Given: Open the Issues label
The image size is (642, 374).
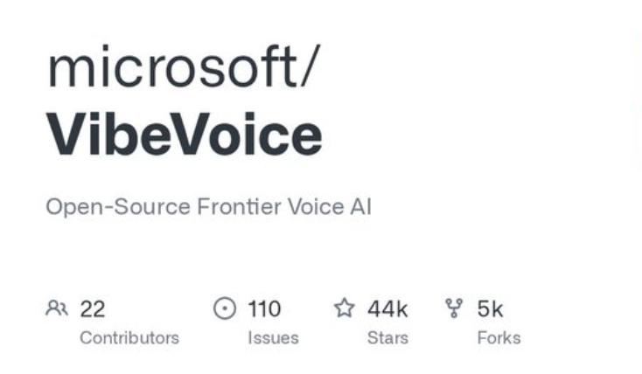Looking at the screenshot, I should coord(273,337).
